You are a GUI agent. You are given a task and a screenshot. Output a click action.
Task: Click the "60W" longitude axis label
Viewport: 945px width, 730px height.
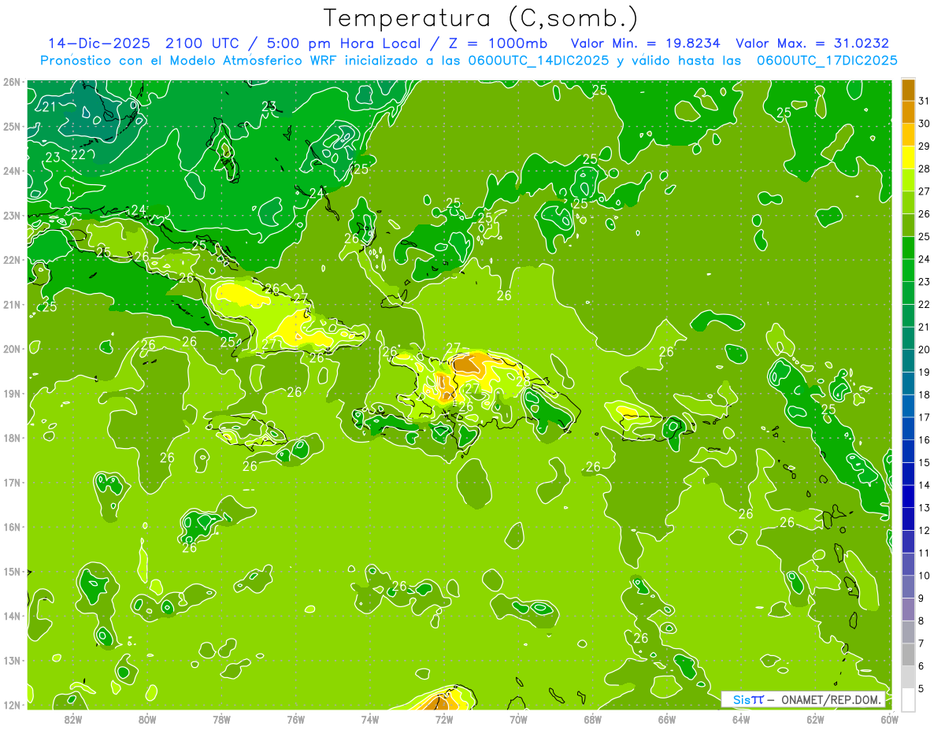click(x=890, y=718)
